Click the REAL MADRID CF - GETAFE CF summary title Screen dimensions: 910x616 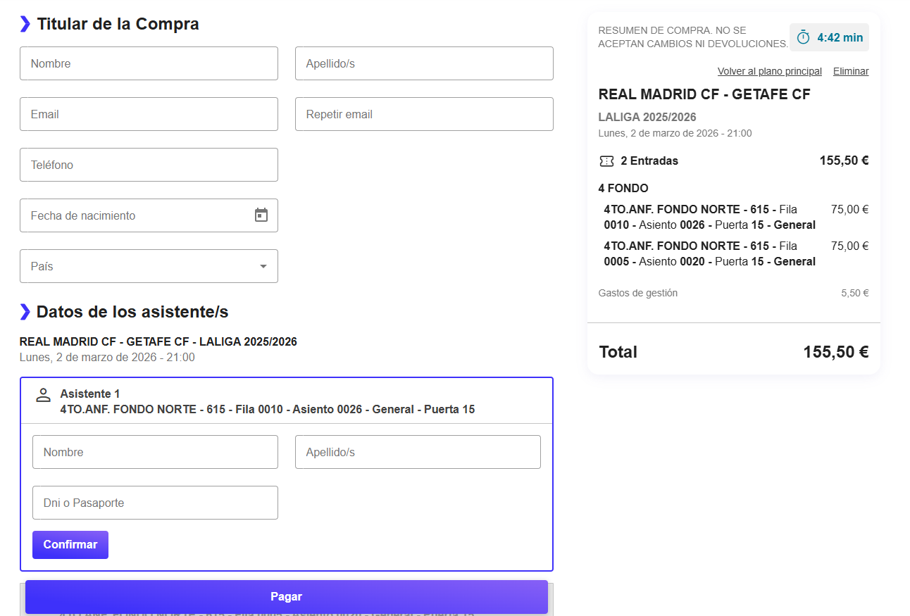click(704, 94)
